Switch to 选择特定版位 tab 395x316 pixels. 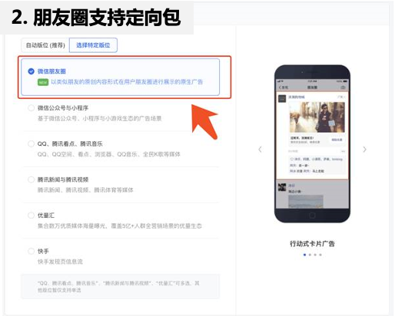click(x=93, y=45)
